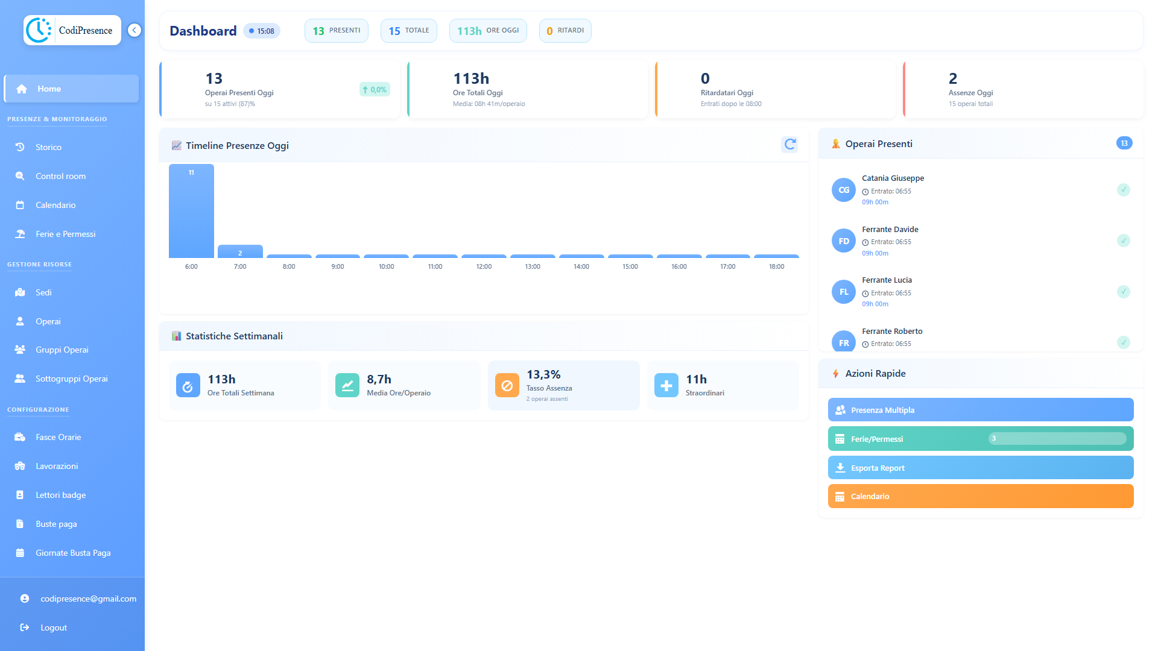The width and height of the screenshot is (1158, 651).
Task: Toggle Ferrante Lucia's check status icon
Action: pyautogui.click(x=1123, y=292)
